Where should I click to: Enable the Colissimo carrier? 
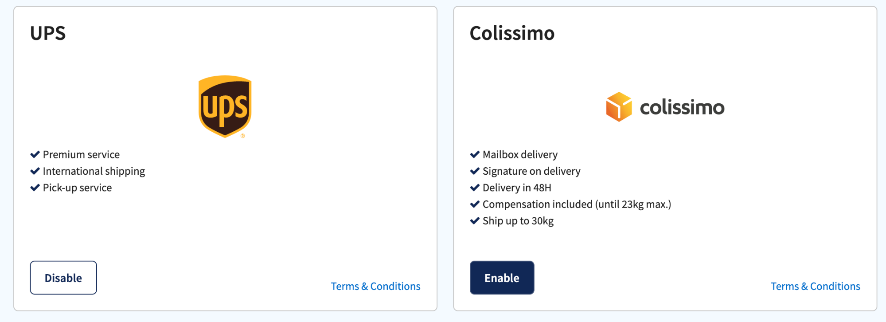coord(502,278)
